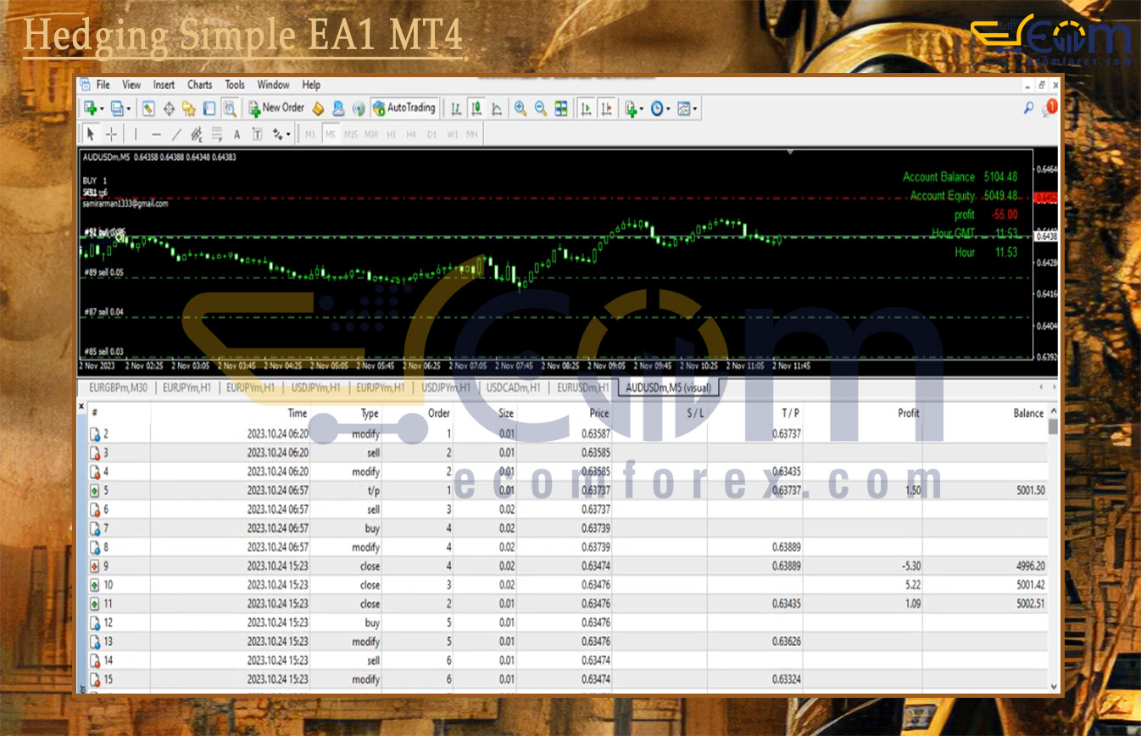
Task: Select the Crosshair tool
Action: (111, 134)
